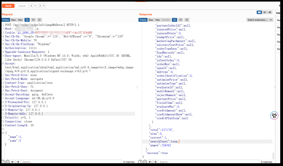Open the back history dropdown arrow
The width and height of the screenshot is (283, 166).
pos(35,6)
